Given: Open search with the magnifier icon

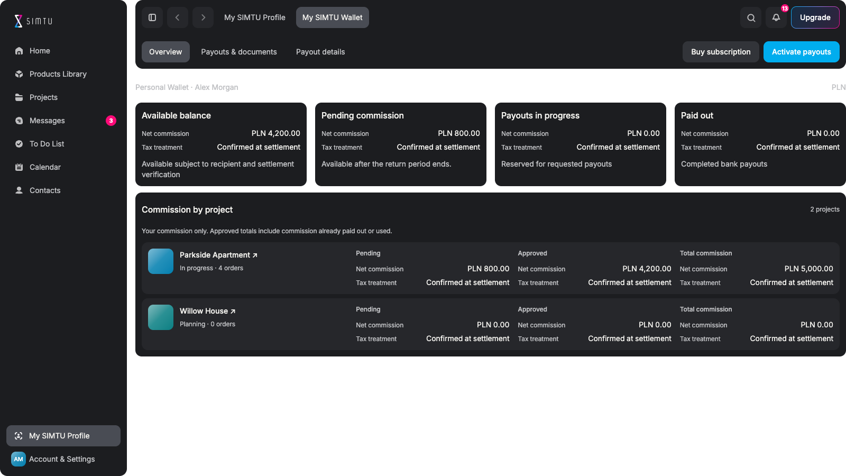Looking at the screenshot, I should pos(751,17).
